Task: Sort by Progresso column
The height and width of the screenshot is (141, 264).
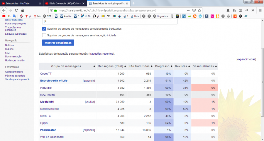Action: [x=164, y=66]
